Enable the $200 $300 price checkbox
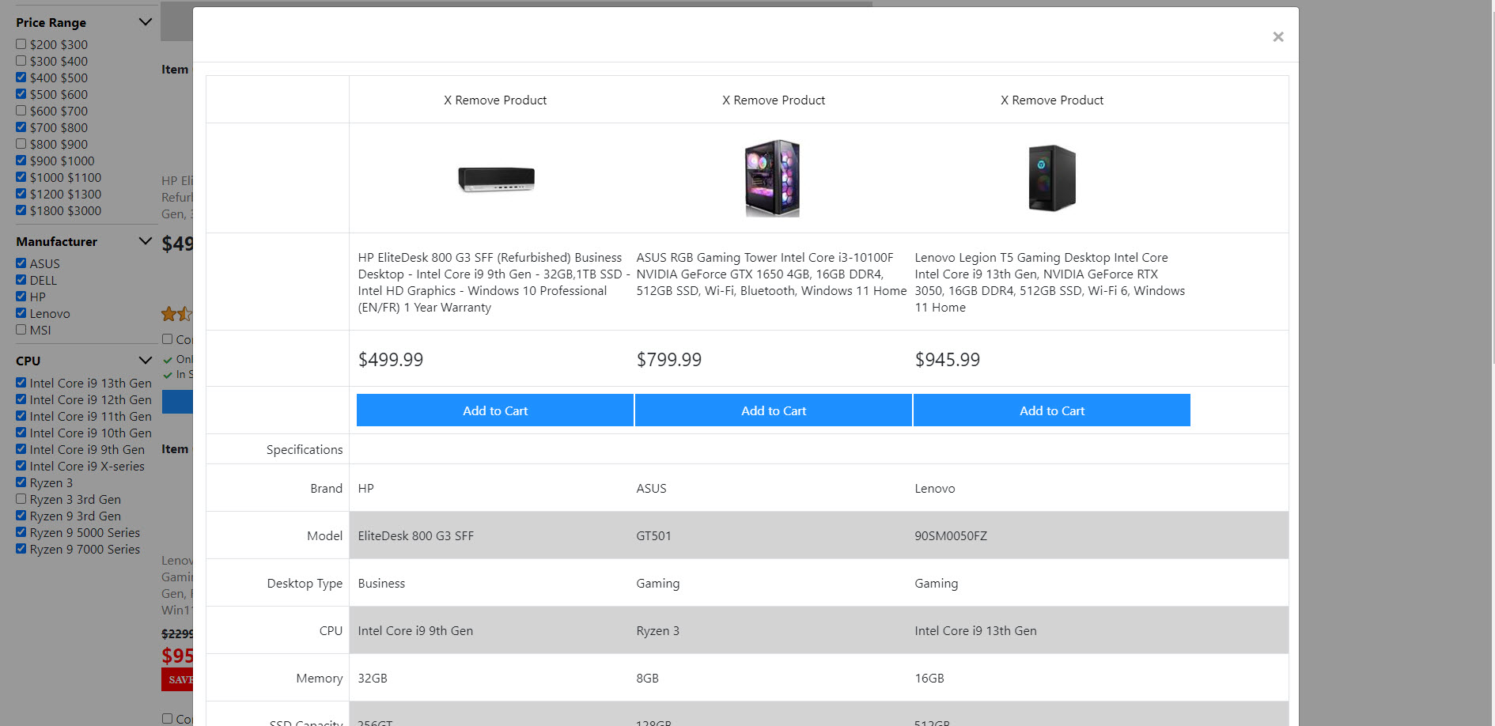Viewport: 1495px width, 726px height. pyautogui.click(x=21, y=44)
